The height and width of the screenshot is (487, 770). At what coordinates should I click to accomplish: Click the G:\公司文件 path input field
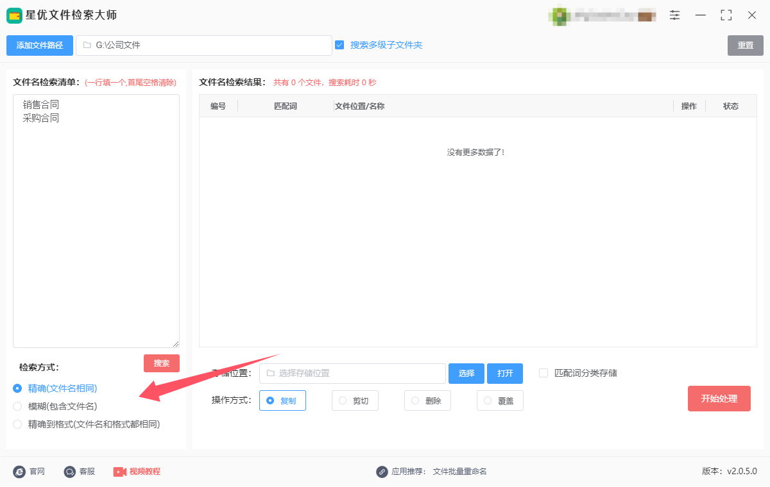click(204, 45)
